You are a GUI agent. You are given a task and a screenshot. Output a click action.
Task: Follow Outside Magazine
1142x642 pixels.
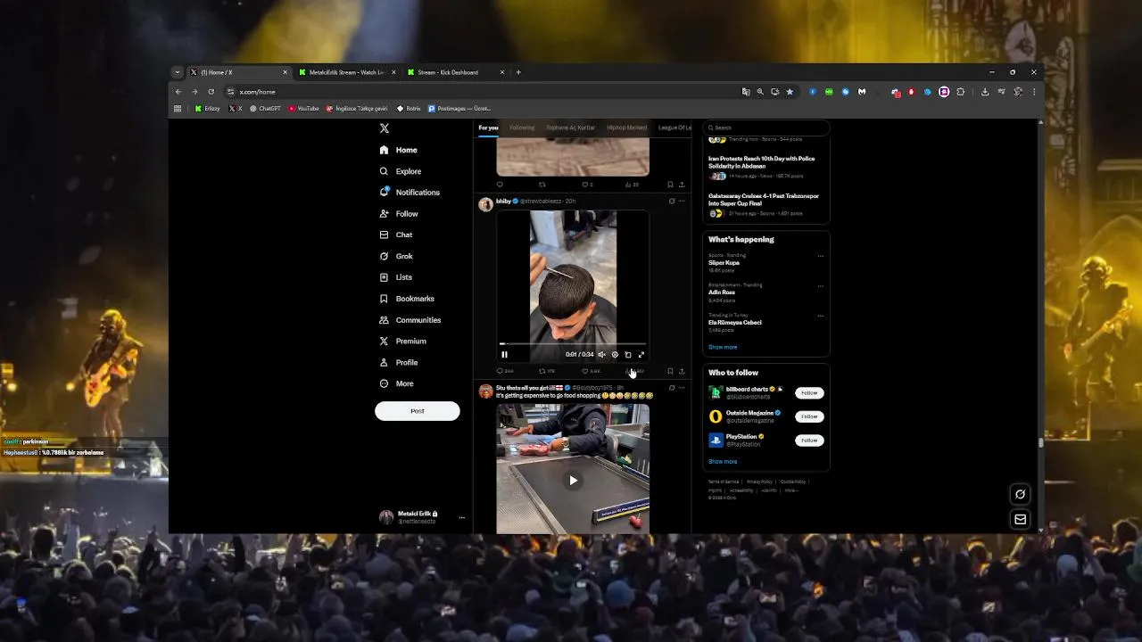click(x=809, y=416)
